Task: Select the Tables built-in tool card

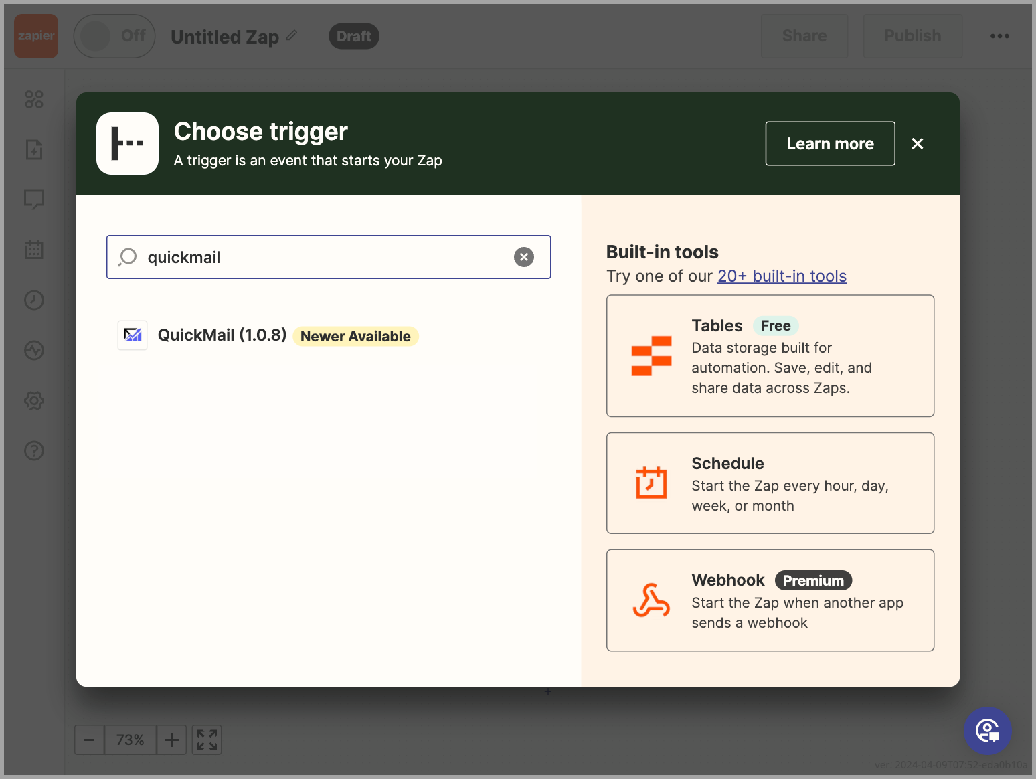Action: pos(770,356)
